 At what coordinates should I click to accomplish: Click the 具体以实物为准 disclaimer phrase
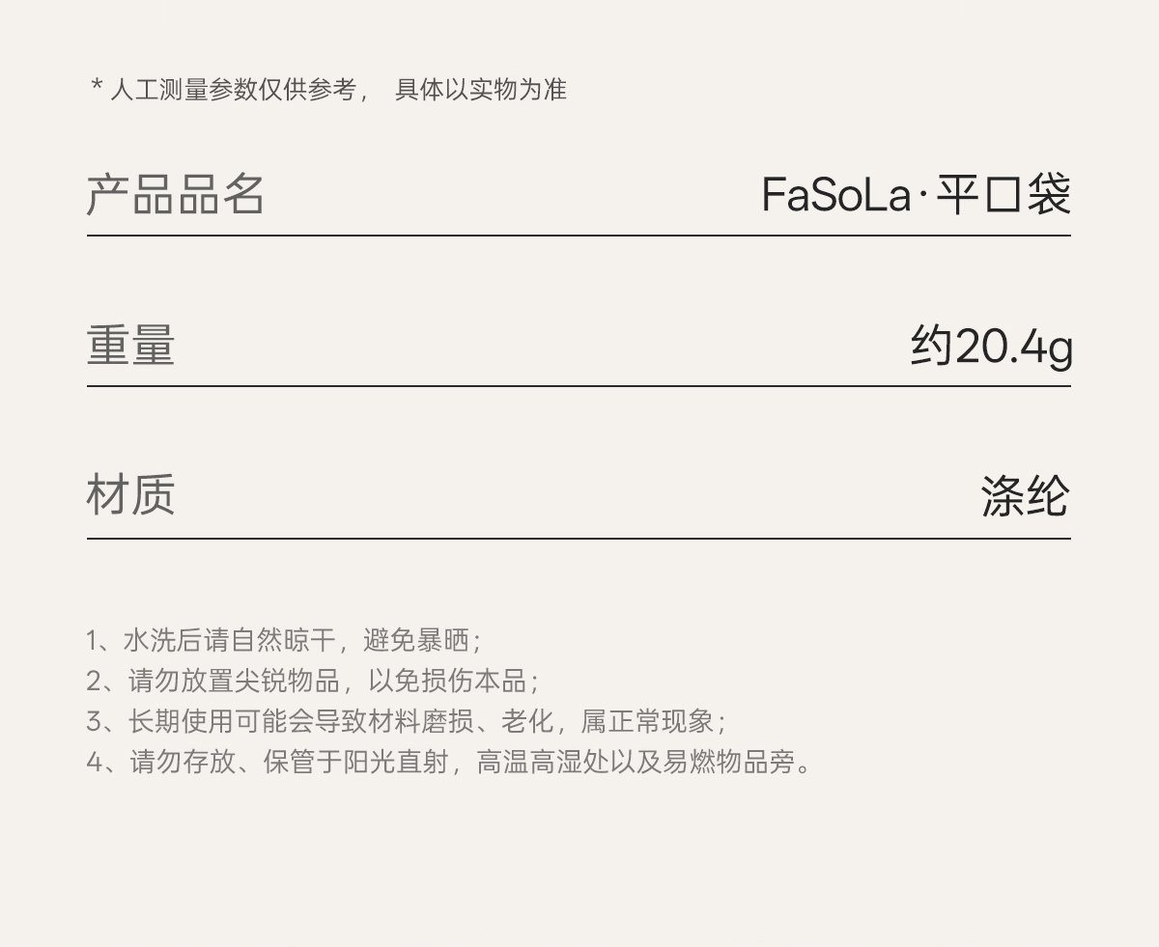[480, 90]
